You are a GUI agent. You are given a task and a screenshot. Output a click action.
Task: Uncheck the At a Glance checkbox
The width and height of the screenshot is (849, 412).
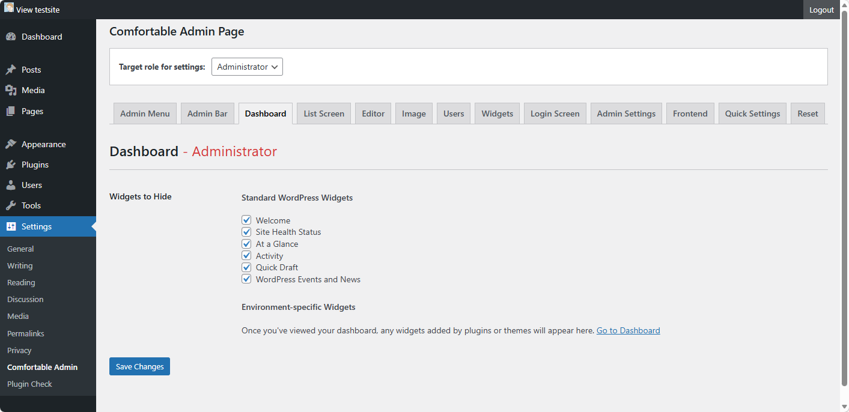pyautogui.click(x=246, y=244)
